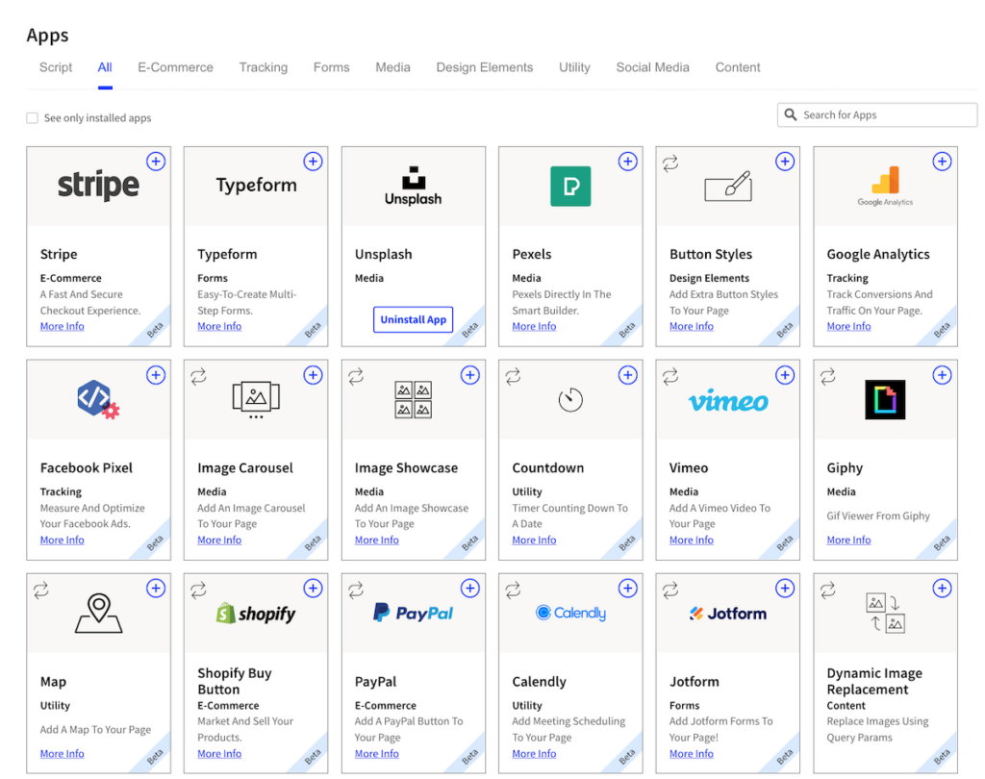Click the Search for Apps field

(x=877, y=115)
